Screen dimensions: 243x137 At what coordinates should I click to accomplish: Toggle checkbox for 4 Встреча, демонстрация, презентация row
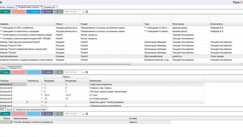coord(42,91)
